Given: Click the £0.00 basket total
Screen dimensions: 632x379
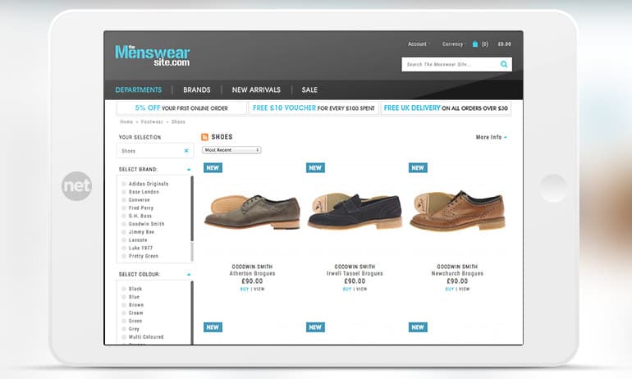Looking at the screenshot, I should click(x=504, y=44).
